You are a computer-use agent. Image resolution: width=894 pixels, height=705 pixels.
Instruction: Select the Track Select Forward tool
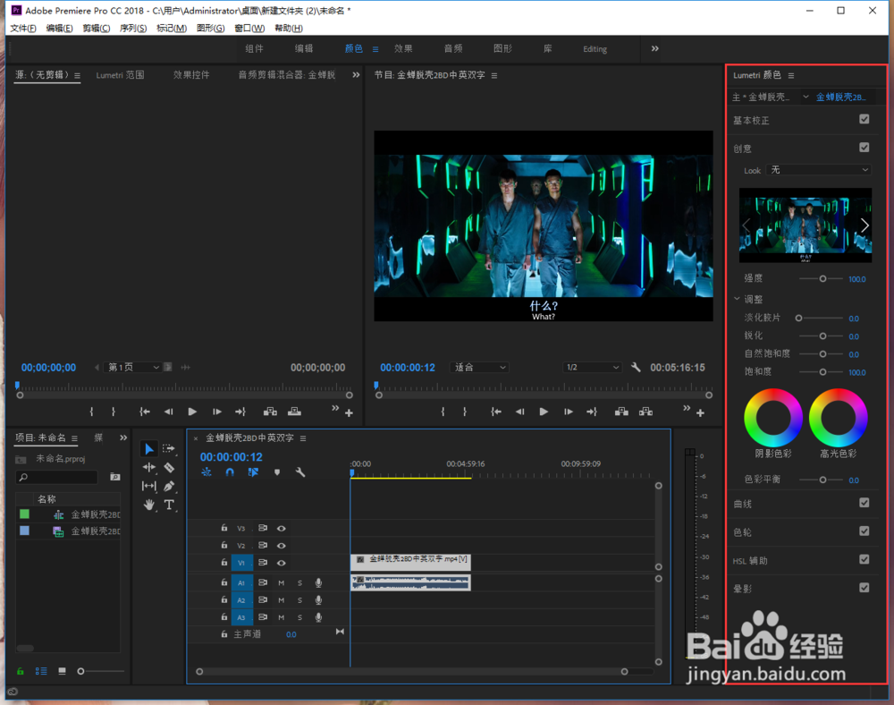click(x=169, y=449)
